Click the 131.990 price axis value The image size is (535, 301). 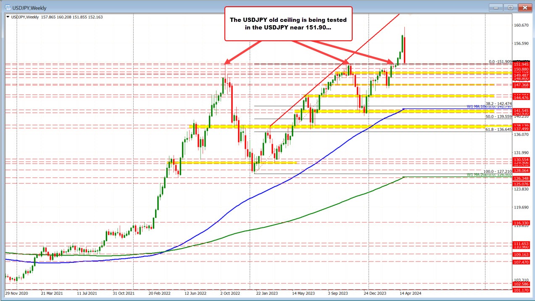click(522, 153)
